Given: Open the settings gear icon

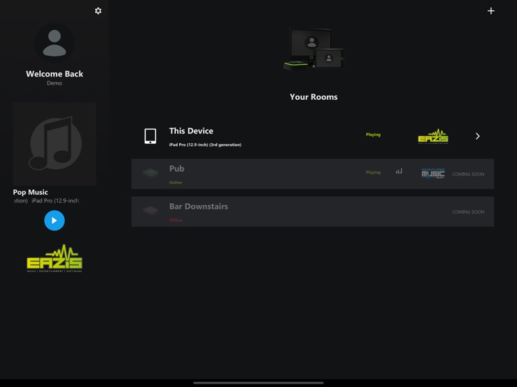Looking at the screenshot, I should [x=98, y=11].
